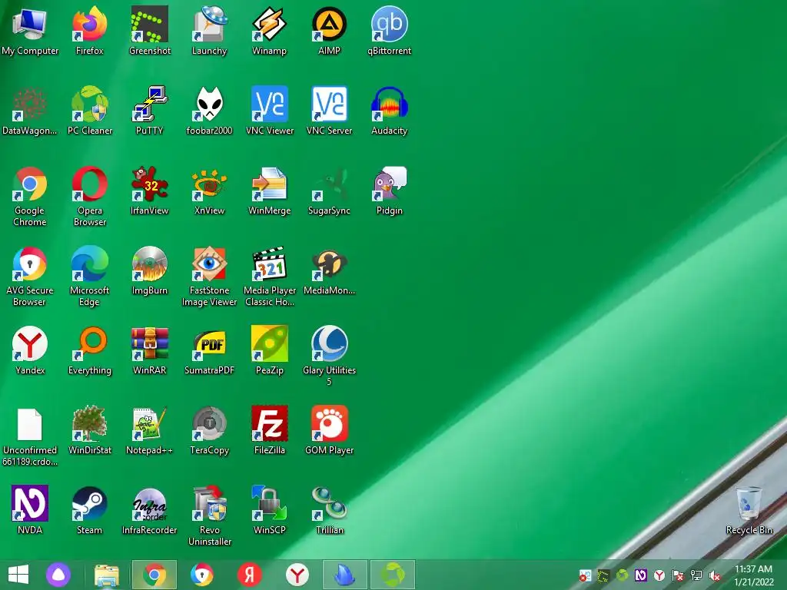Open File Explorer from the taskbar
The height and width of the screenshot is (590, 787).
point(106,575)
